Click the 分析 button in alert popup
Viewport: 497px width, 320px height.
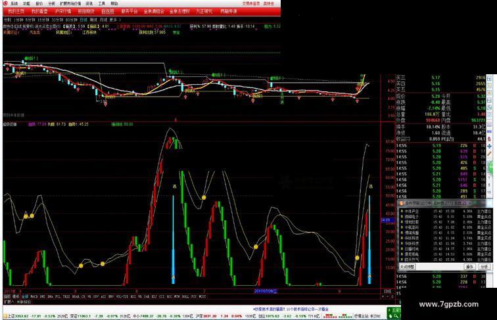point(485,267)
